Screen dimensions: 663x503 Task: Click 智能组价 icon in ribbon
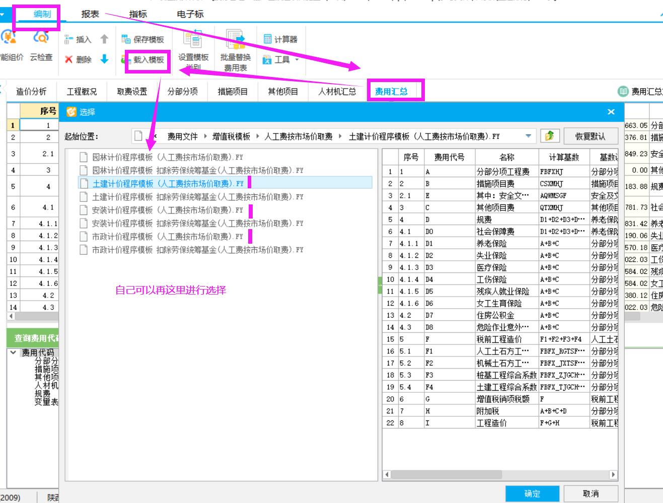click(8, 38)
